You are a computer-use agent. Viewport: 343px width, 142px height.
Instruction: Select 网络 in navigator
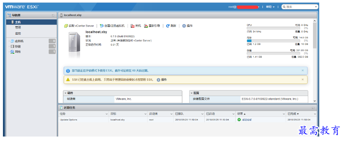click(x=18, y=52)
